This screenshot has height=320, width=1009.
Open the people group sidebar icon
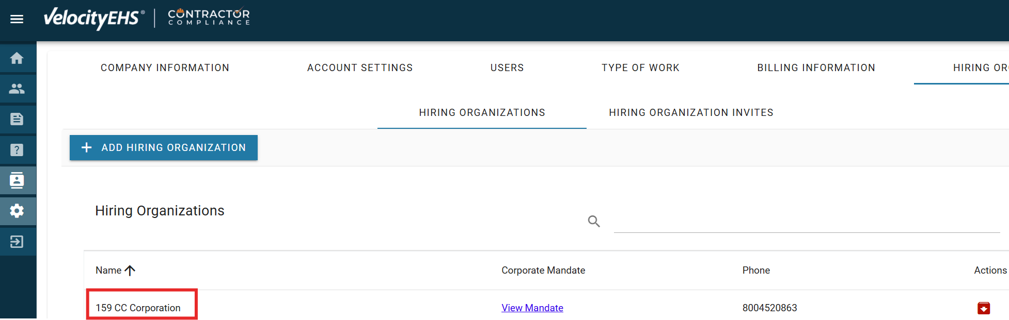click(17, 89)
